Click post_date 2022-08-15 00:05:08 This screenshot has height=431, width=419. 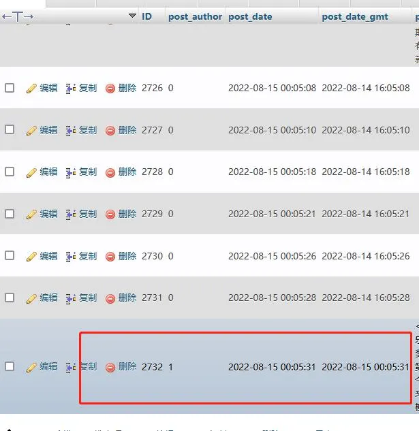pos(272,88)
